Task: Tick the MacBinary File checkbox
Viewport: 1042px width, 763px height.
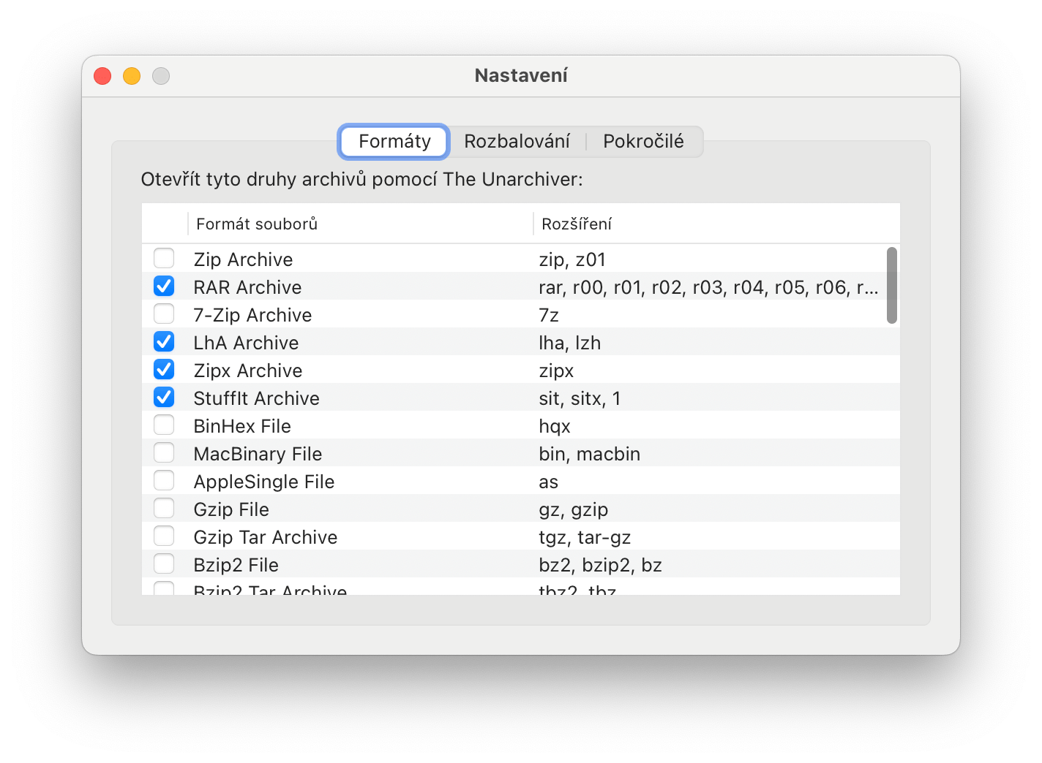Action: pos(164,453)
